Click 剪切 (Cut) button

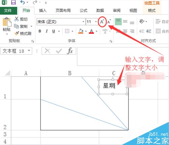(x=21, y=19)
